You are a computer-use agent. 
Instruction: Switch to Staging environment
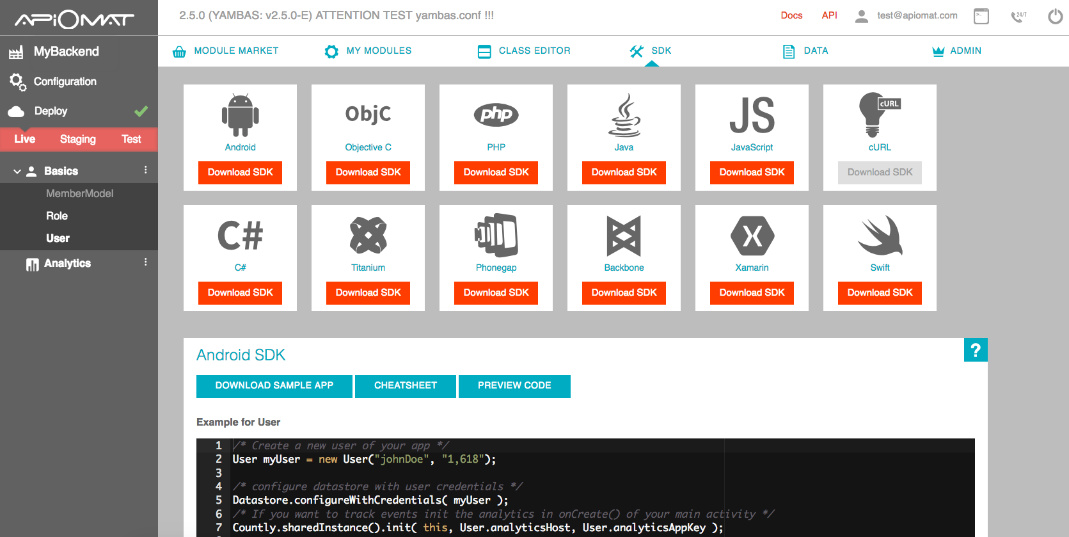click(78, 139)
